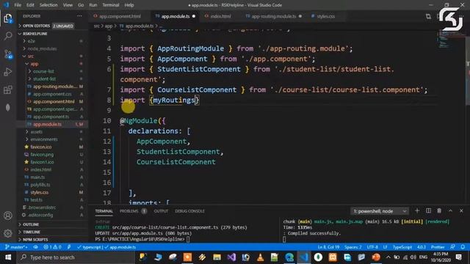Add a new terminal with plus
The width and height of the screenshot is (470, 264).
[x=417, y=211]
